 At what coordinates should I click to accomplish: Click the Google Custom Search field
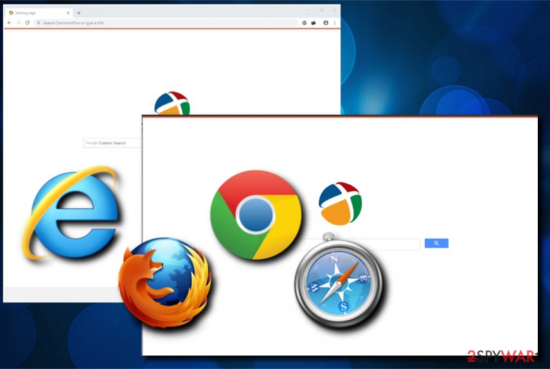click(112, 143)
